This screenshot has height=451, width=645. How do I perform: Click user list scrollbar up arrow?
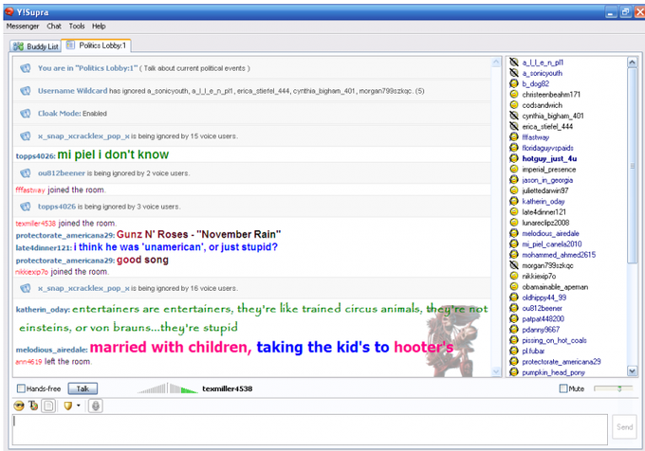pyautogui.click(x=633, y=62)
